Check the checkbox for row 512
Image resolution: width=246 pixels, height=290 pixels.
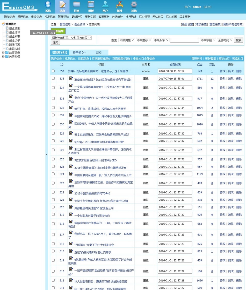[x=53, y=280]
